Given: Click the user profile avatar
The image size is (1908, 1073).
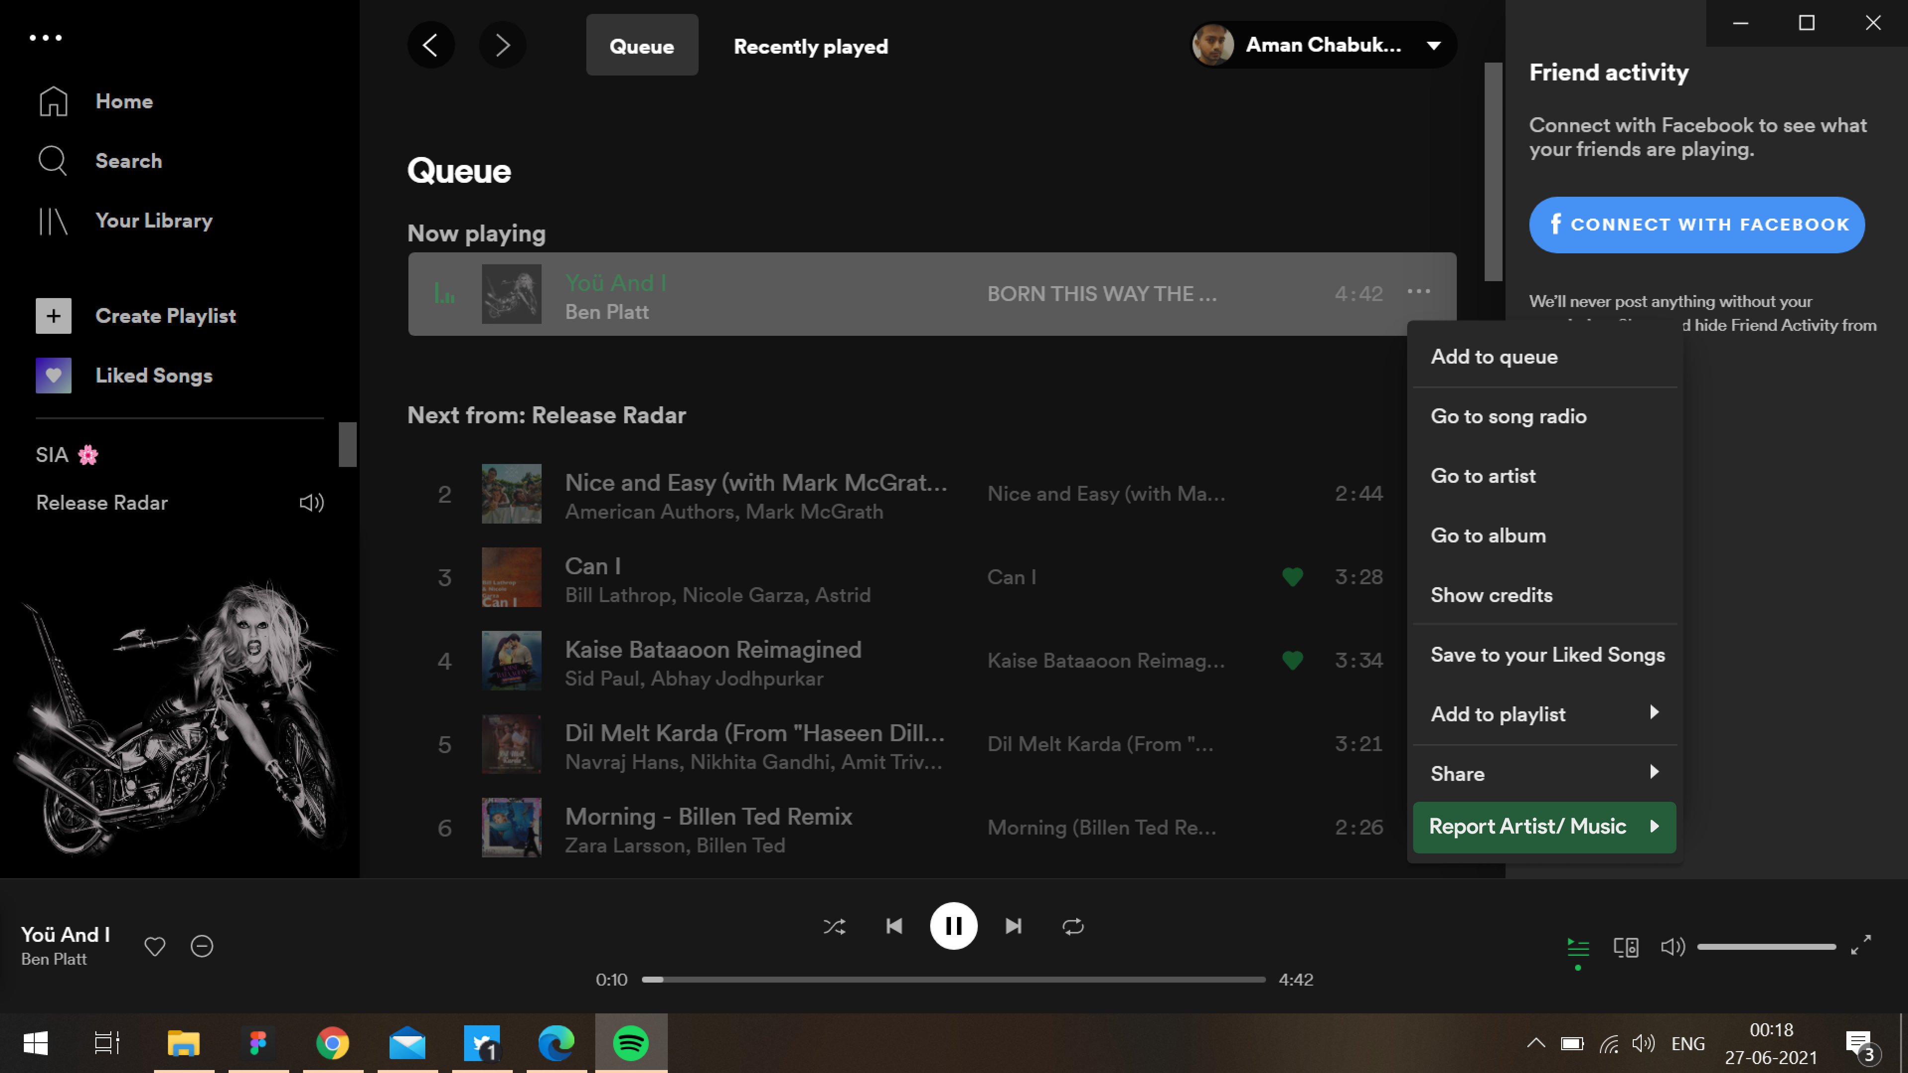Looking at the screenshot, I should (1212, 45).
